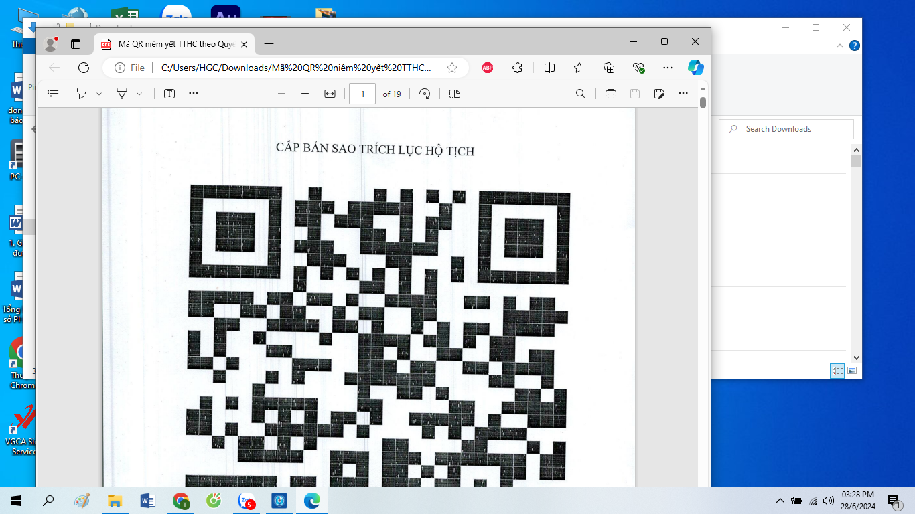915x526 pixels.
Task: Click File Explorer scrollbar down arrow
Action: tap(856, 358)
